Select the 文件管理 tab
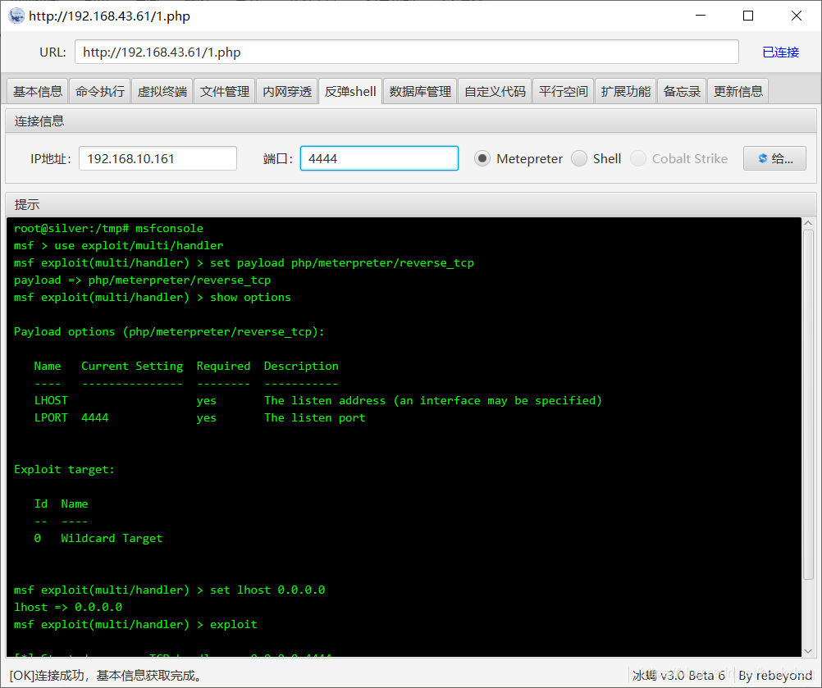822x688 pixels. click(225, 92)
